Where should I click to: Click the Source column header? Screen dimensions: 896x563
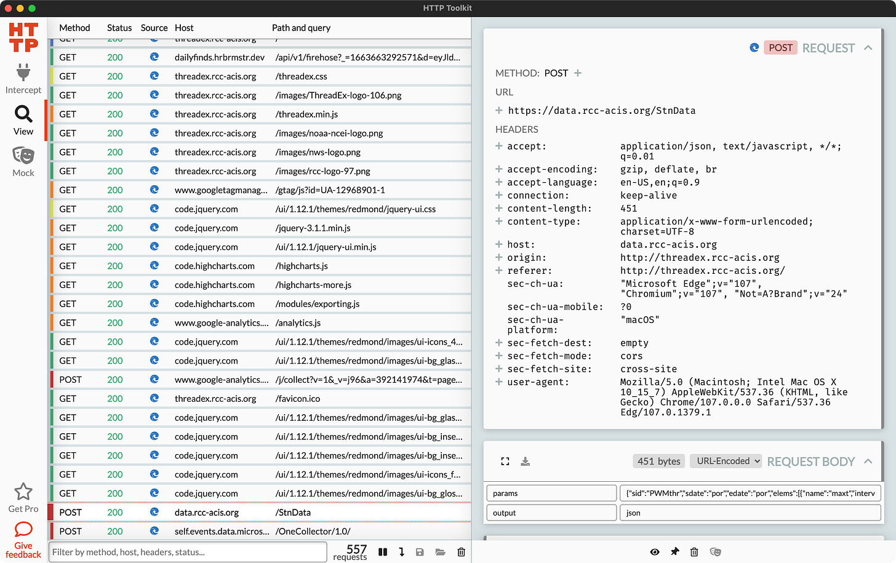coord(154,28)
